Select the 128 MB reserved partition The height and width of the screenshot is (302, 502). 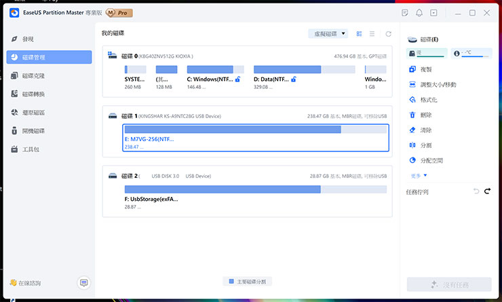tap(166, 77)
